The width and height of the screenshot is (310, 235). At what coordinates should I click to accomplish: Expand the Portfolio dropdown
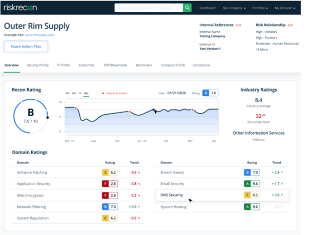click(x=260, y=8)
